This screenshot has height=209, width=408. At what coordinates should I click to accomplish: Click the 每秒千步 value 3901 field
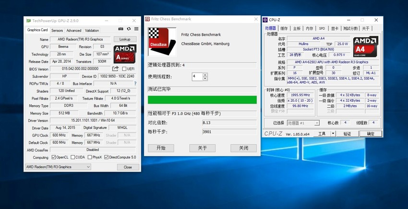pyautogui.click(x=229, y=132)
